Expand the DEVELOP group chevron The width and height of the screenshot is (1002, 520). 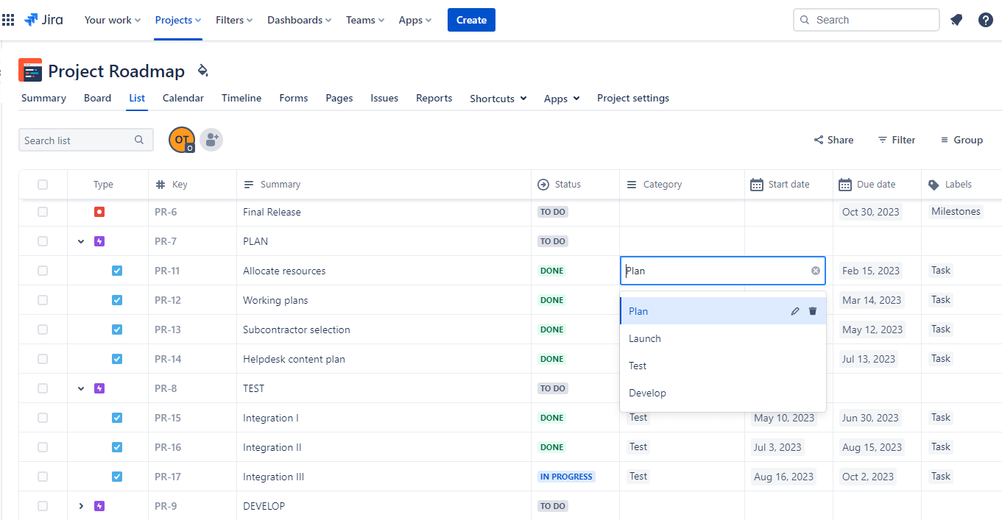pos(80,505)
